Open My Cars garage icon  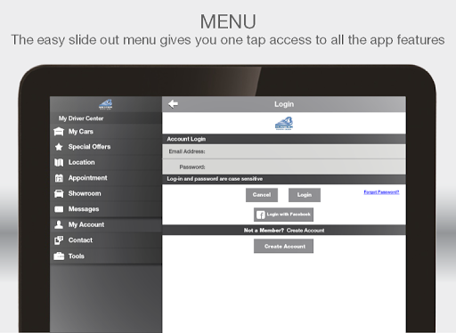[59, 132]
